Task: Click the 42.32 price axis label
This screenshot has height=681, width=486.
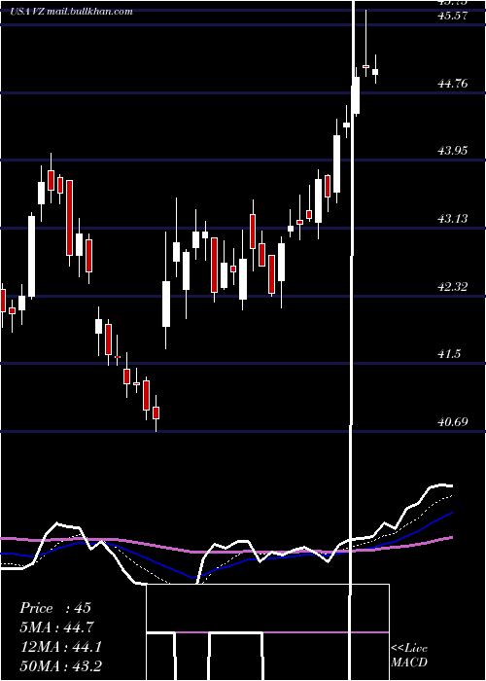Action: coord(453,286)
